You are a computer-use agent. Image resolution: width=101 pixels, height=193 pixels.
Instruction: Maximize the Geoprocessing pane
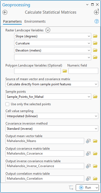coord(92,5)
